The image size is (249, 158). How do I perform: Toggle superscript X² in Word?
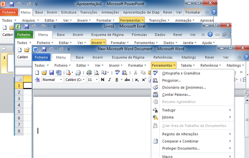(x=144, y=80)
